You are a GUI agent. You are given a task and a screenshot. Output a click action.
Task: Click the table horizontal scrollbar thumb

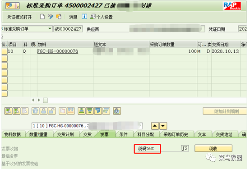coord(46,100)
